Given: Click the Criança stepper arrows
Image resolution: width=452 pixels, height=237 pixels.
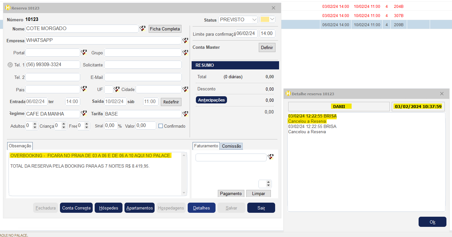Looking at the screenshot, I should (x=64, y=126).
